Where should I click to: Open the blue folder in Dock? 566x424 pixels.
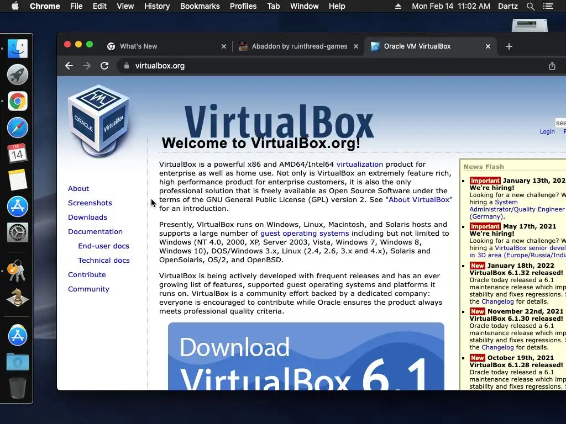[17, 362]
